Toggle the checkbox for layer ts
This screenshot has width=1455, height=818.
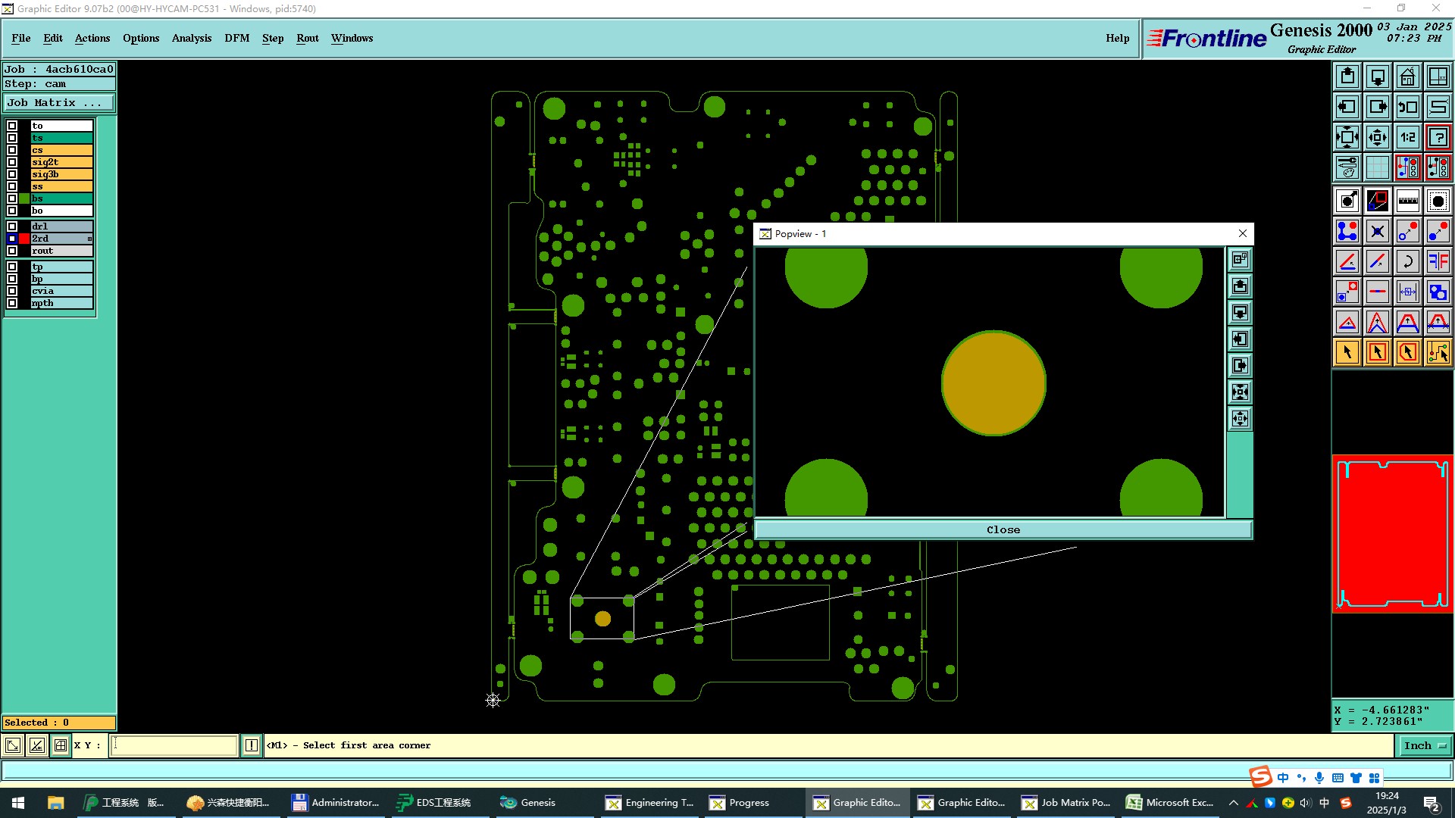pos(12,138)
